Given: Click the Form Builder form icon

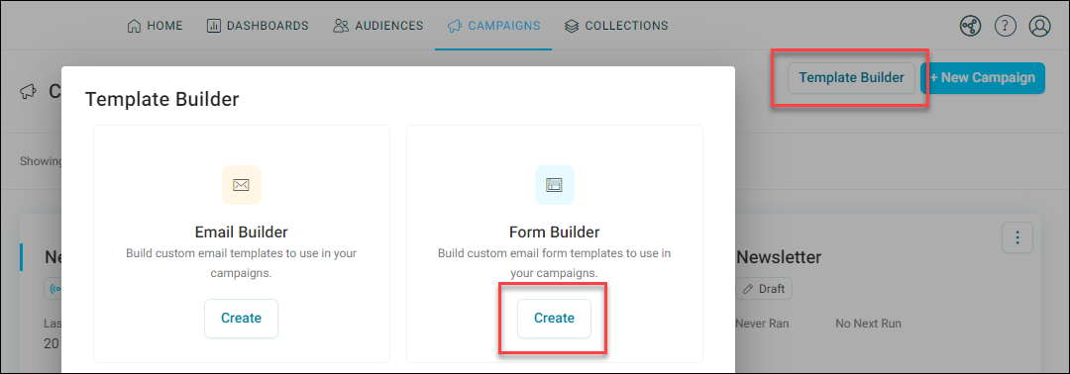Looking at the screenshot, I should 554,185.
